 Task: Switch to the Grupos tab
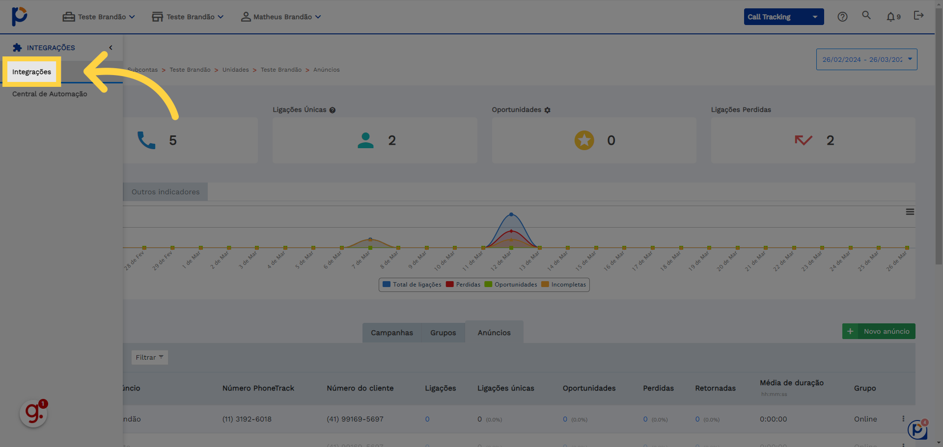(x=443, y=333)
